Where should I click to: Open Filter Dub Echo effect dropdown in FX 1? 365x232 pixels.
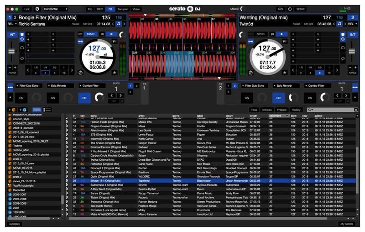[29, 86]
